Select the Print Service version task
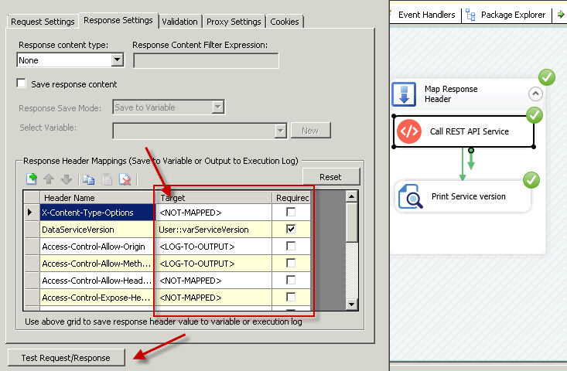Screen dimensions: 567x371 (463, 196)
